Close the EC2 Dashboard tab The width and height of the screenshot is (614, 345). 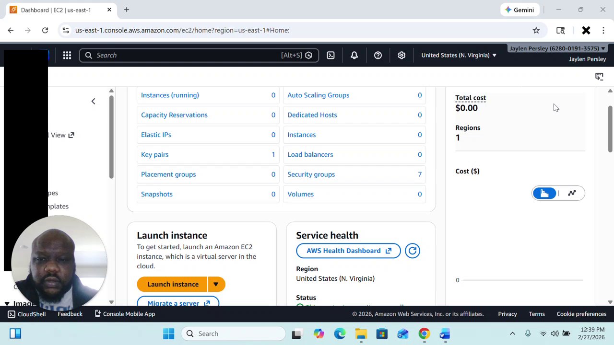[109, 10]
